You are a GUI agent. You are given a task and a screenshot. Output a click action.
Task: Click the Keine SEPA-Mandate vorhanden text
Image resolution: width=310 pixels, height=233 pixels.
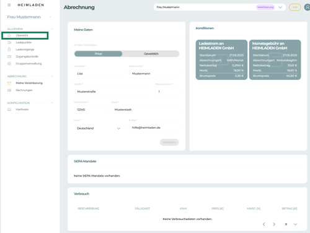coord(97,176)
